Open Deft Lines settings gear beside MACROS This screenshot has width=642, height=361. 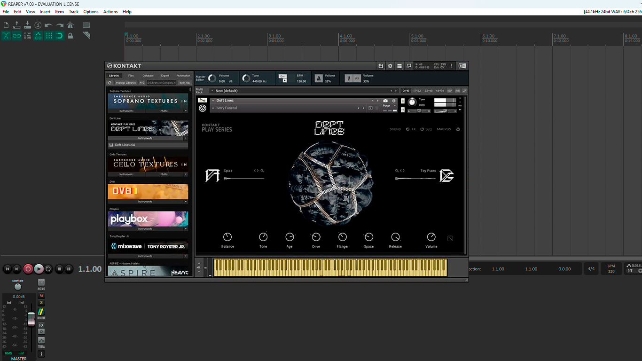tap(458, 129)
